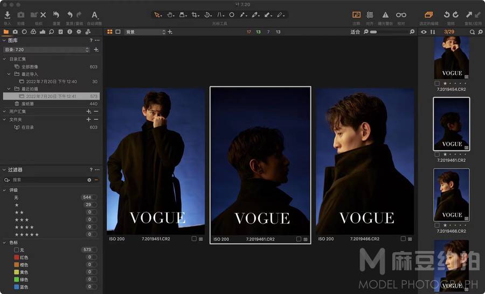Click the delete X icon in top toolbar
The width and height of the screenshot is (485, 294).
(43, 15)
